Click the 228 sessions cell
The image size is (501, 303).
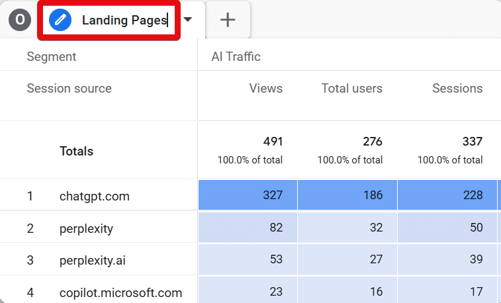tap(447, 195)
